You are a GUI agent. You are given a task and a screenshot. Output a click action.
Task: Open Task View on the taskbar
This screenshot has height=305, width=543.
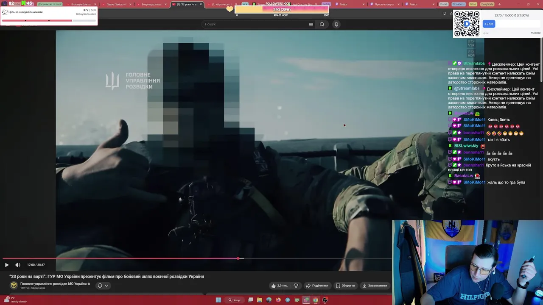(x=251, y=300)
